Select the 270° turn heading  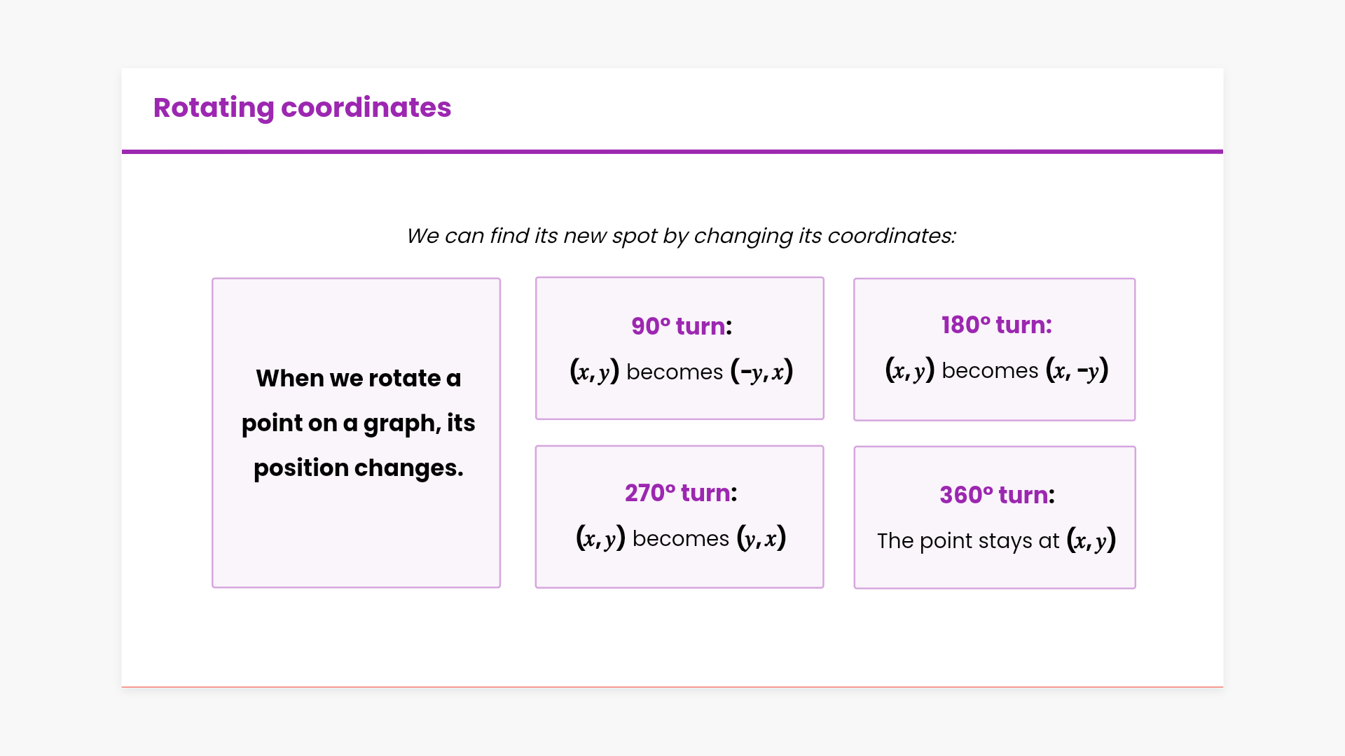[680, 493]
